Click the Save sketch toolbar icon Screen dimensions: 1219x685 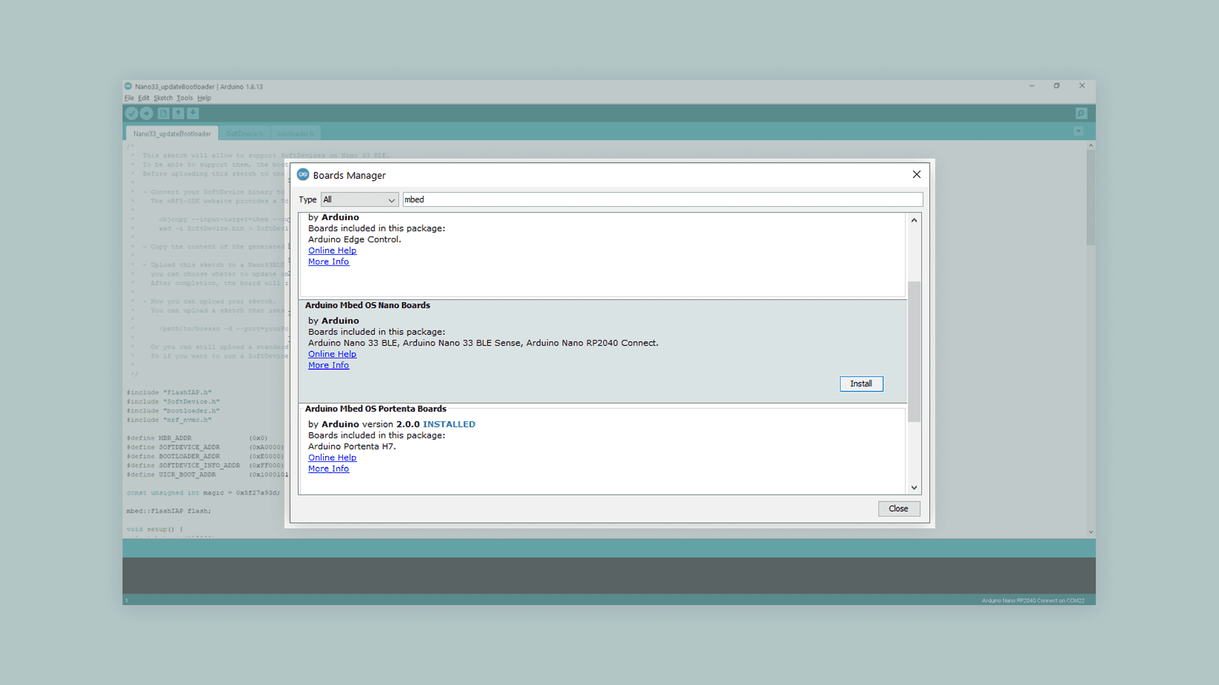(193, 114)
